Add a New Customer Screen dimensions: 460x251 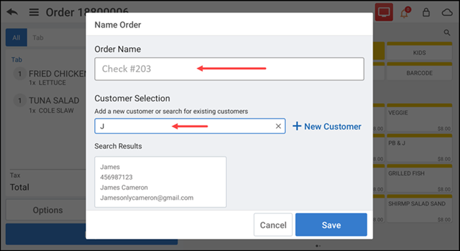coord(327,126)
